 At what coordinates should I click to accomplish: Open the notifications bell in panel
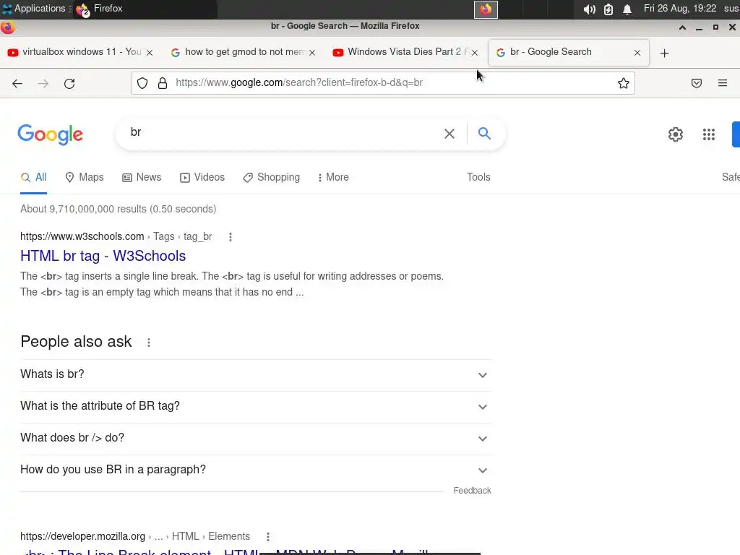click(627, 9)
